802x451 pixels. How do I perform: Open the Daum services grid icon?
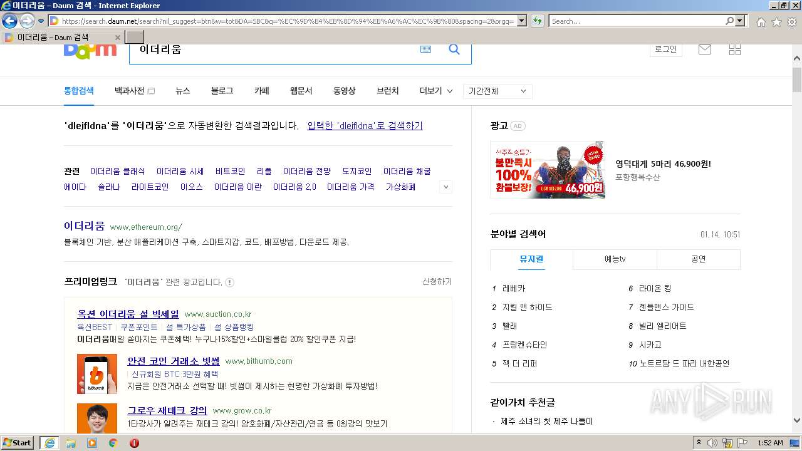point(735,49)
